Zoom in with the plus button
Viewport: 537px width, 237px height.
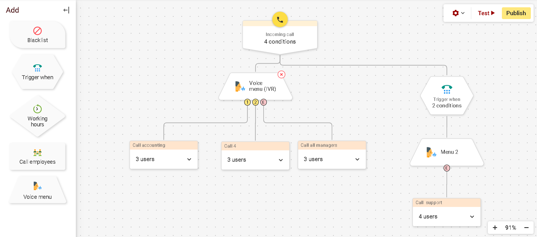pyautogui.click(x=495, y=228)
